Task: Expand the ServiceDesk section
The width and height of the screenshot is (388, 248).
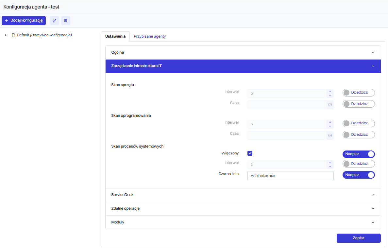Action: tap(243, 195)
